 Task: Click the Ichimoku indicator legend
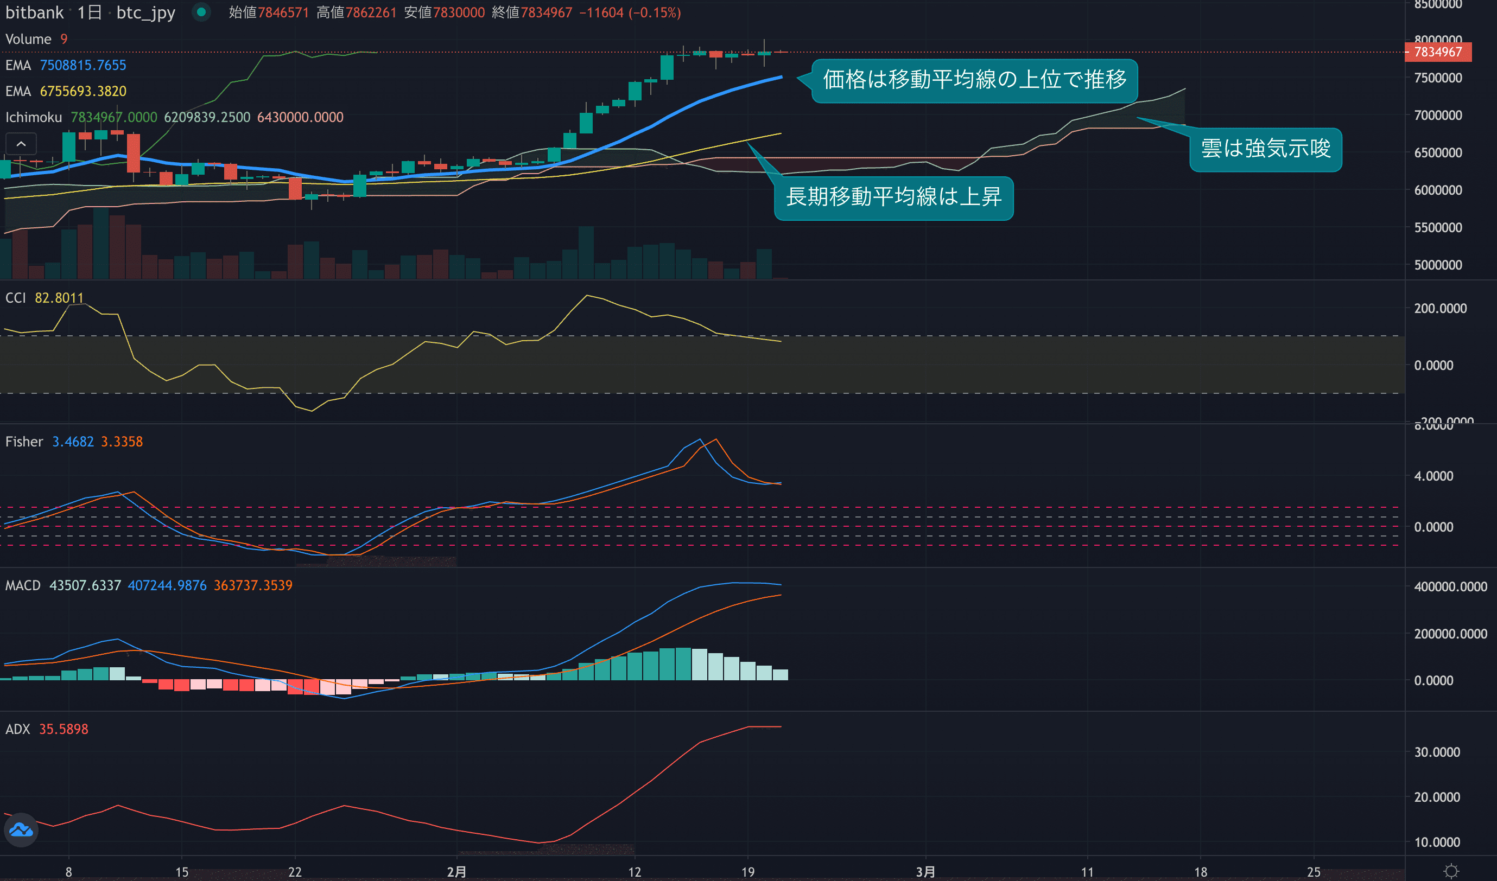click(x=33, y=118)
